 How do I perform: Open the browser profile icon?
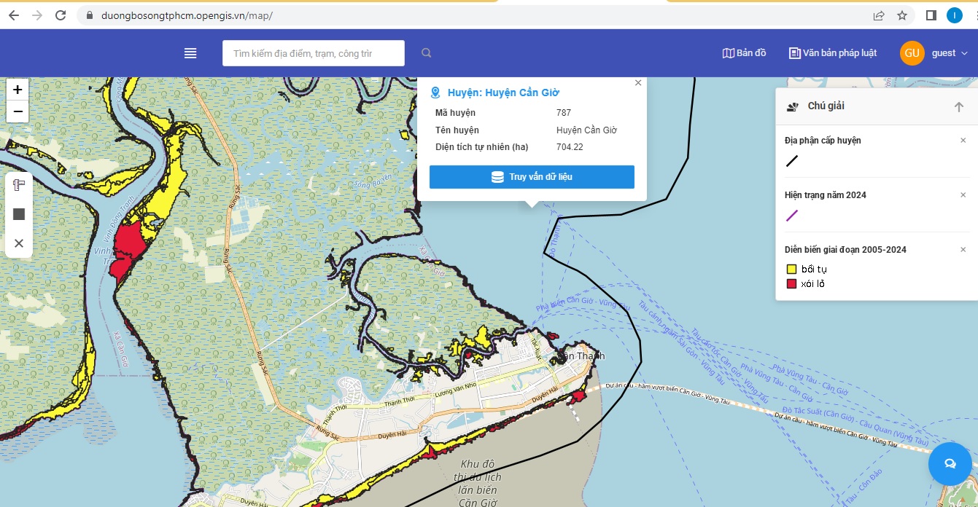pos(954,15)
